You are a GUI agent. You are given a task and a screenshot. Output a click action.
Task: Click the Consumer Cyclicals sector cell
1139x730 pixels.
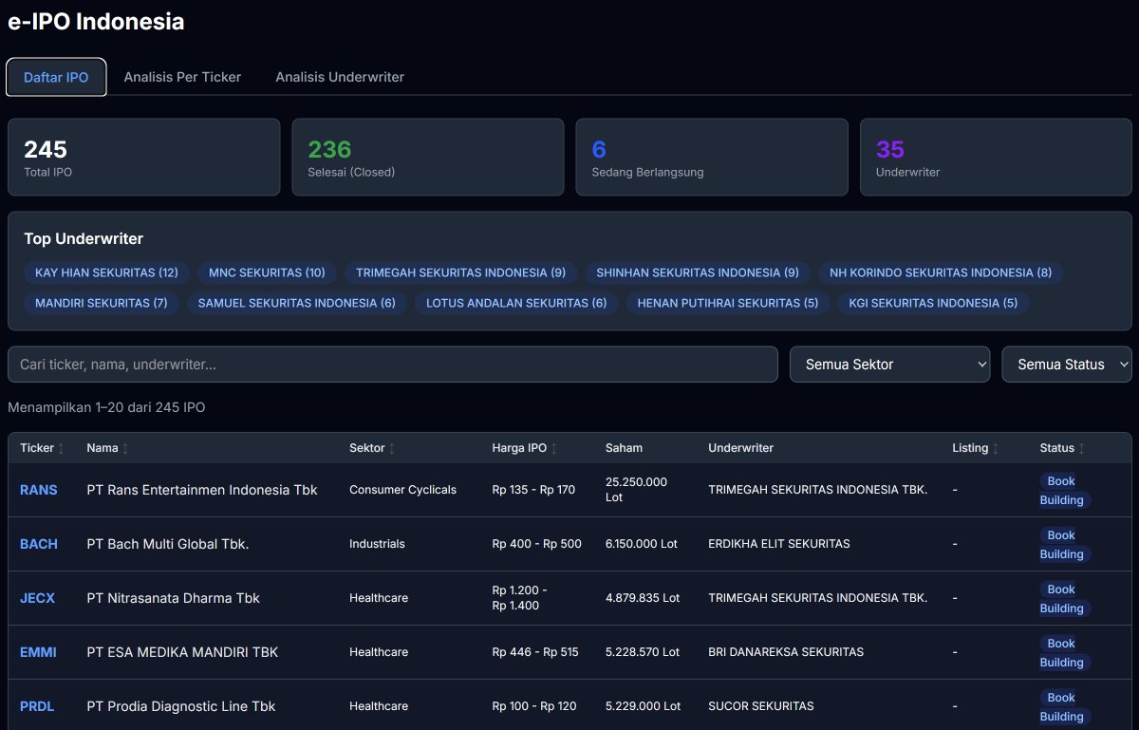click(x=402, y=490)
